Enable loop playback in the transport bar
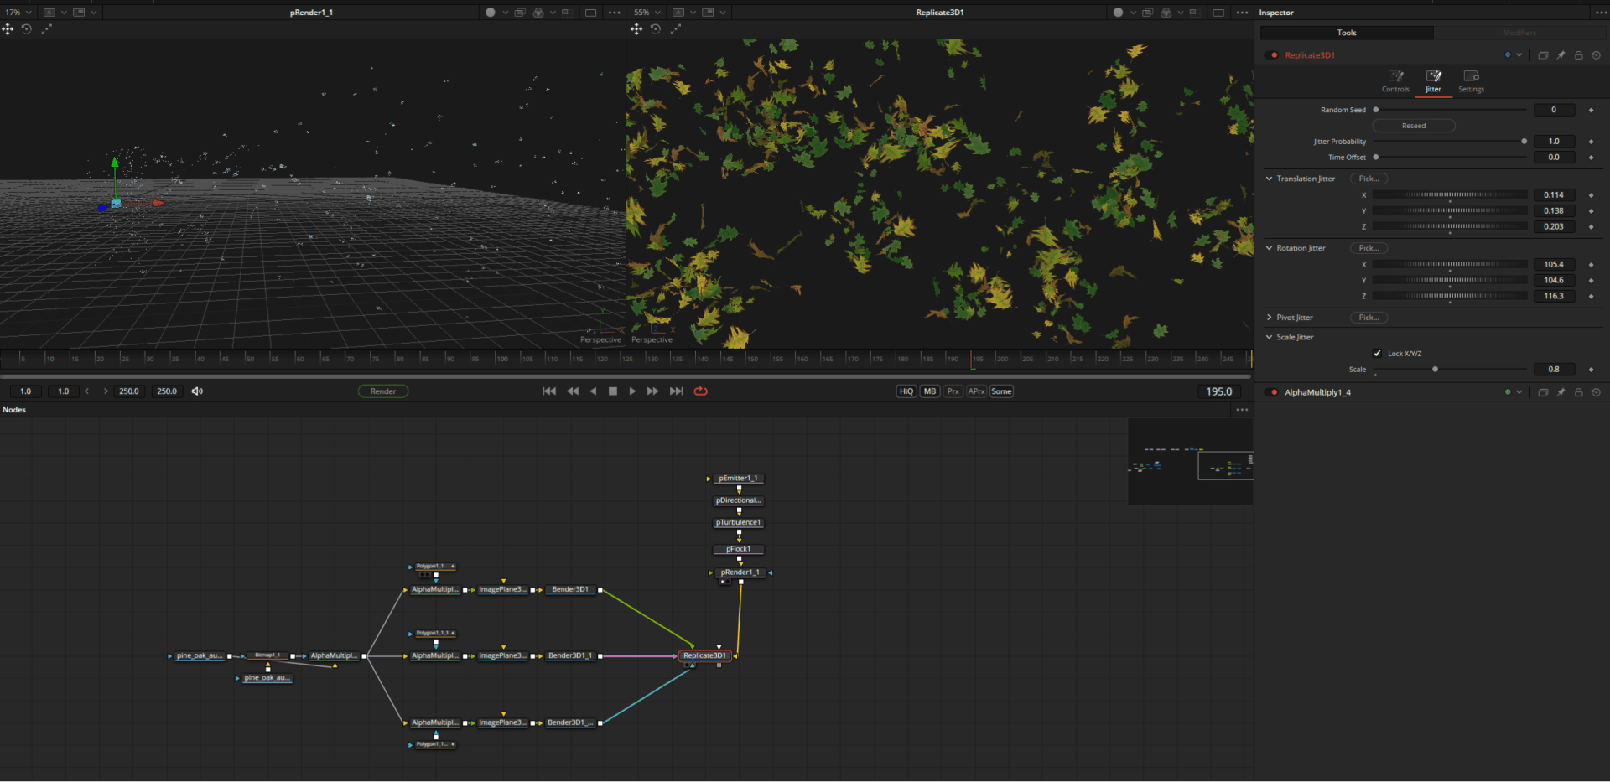 point(701,391)
